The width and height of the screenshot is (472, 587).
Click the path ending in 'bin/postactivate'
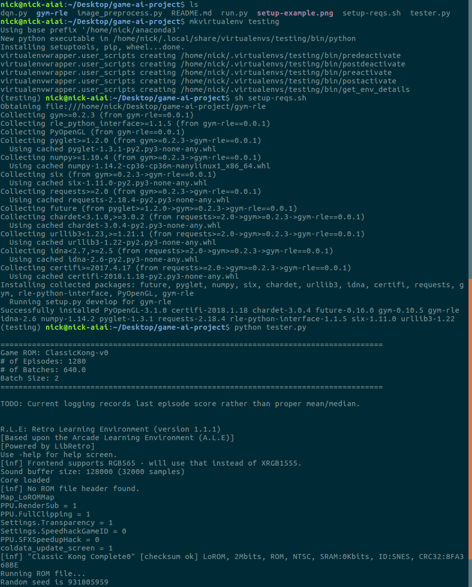tap(288, 81)
